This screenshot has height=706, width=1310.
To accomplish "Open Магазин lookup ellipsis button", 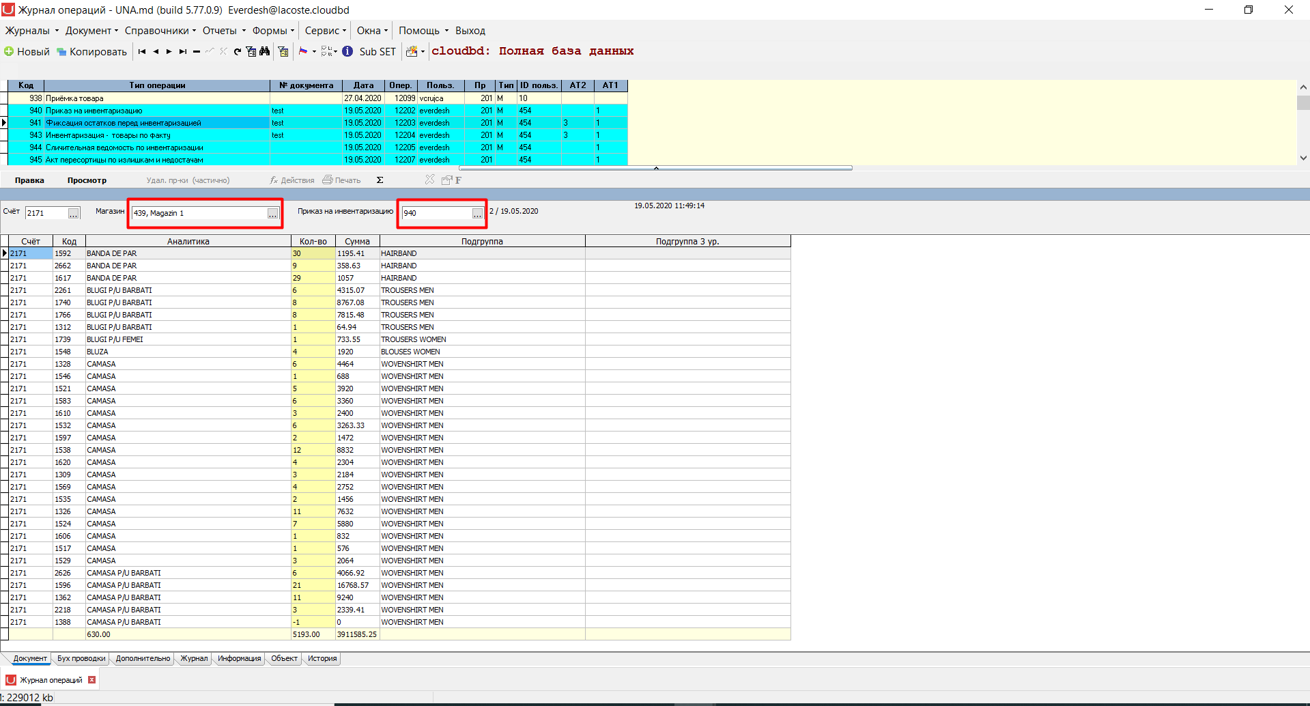I will click(272, 213).
